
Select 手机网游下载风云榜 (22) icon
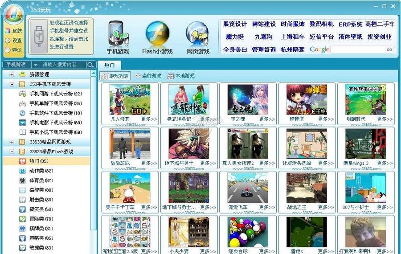pos(23,94)
